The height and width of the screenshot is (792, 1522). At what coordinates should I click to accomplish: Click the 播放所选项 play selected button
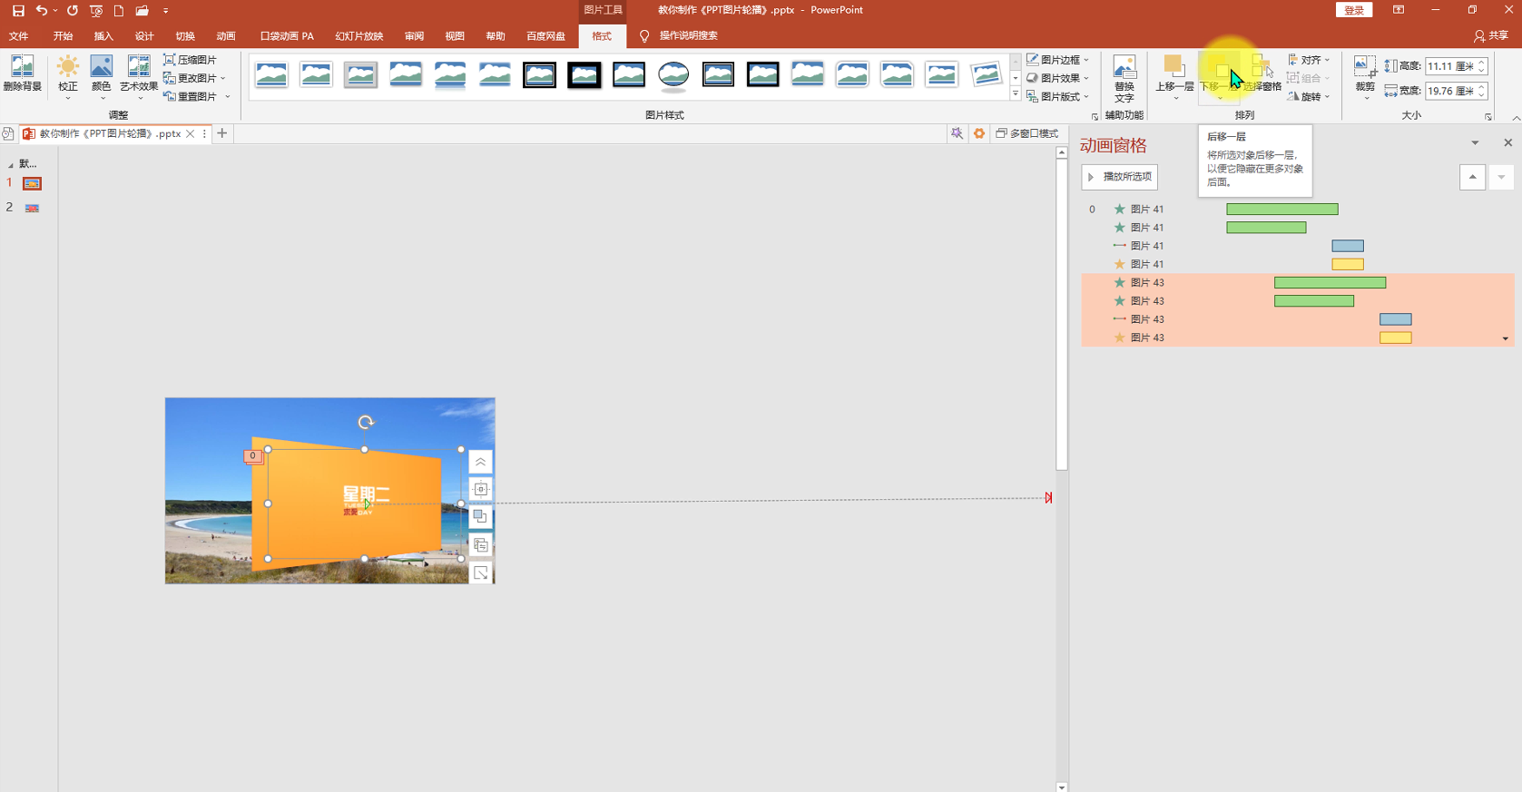click(1120, 177)
